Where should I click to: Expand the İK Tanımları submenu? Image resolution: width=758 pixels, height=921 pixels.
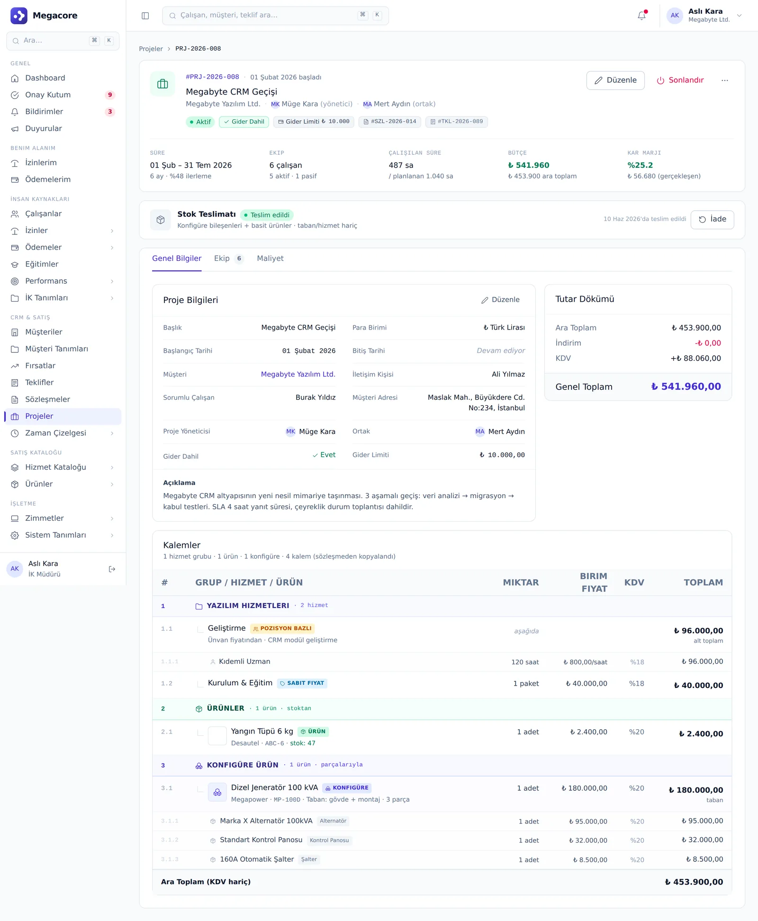(x=112, y=298)
